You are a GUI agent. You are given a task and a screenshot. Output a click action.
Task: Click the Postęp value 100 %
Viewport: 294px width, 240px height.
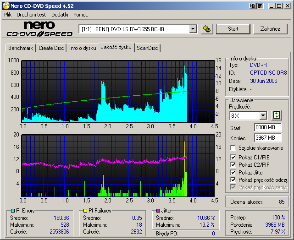(x=278, y=218)
